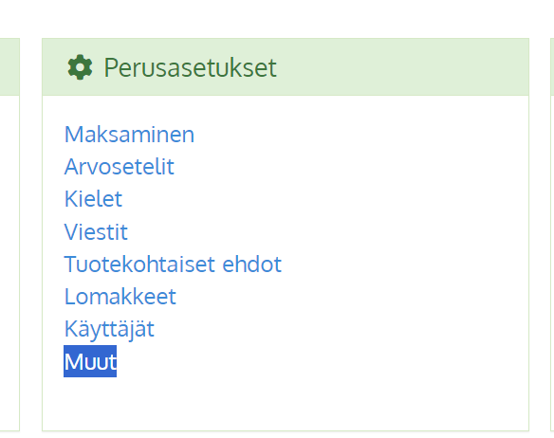Image resolution: width=554 pixels, height=438 pixels.
Task: Pick the Viestit entry in the settings list
Action: coord(96,232)
